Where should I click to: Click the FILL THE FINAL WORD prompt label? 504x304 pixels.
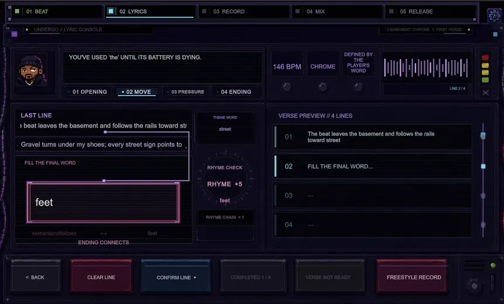click(50, 163)
